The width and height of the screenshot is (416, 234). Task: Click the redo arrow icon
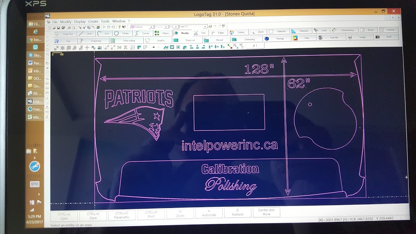tap(114, 27)
